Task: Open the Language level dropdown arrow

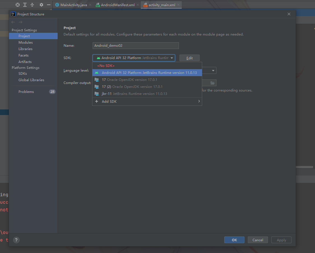Action: [213, 71]
